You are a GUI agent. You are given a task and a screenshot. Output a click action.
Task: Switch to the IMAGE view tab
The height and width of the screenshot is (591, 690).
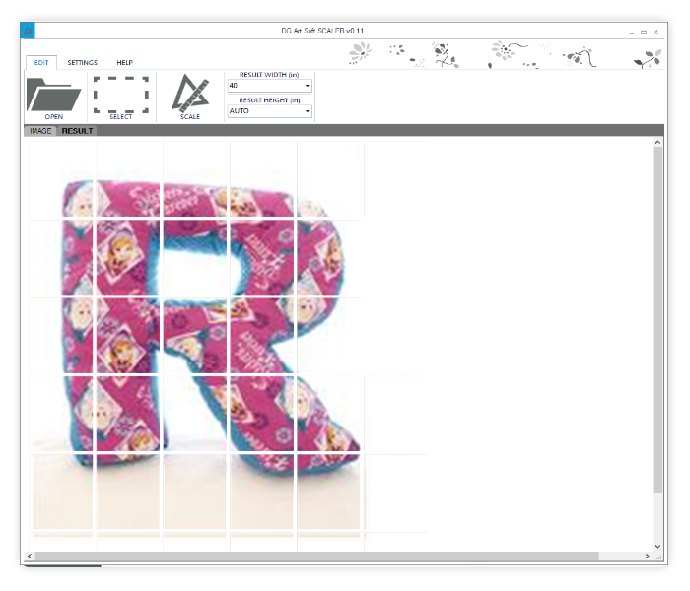tap(40, 130)
